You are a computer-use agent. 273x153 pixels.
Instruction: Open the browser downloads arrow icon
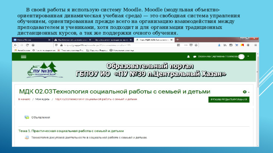point(219,45)
